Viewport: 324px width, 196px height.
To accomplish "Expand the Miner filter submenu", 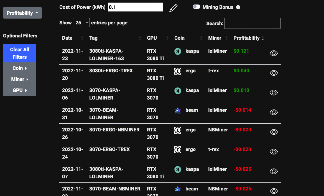I will (20, 79).
